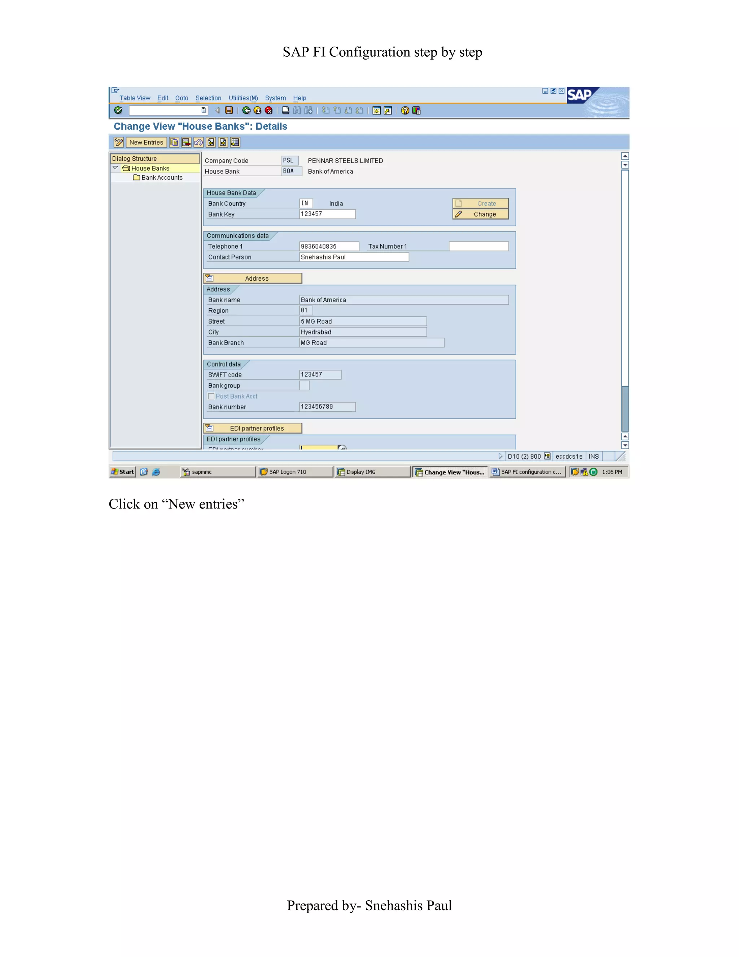Click the empty Tax Number 1 field
The width and height of the screenshot is (739, 957).
(479, 246)
